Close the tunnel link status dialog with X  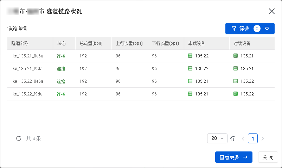tap(271, 11)
